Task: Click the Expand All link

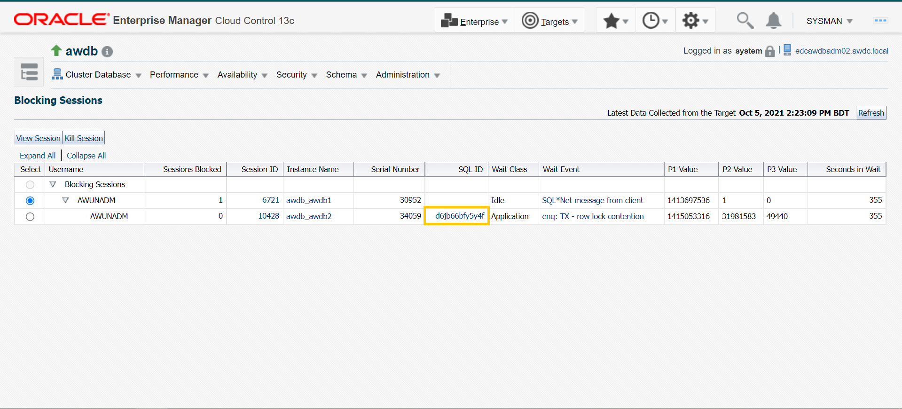Action: click(x=38, y=156)
